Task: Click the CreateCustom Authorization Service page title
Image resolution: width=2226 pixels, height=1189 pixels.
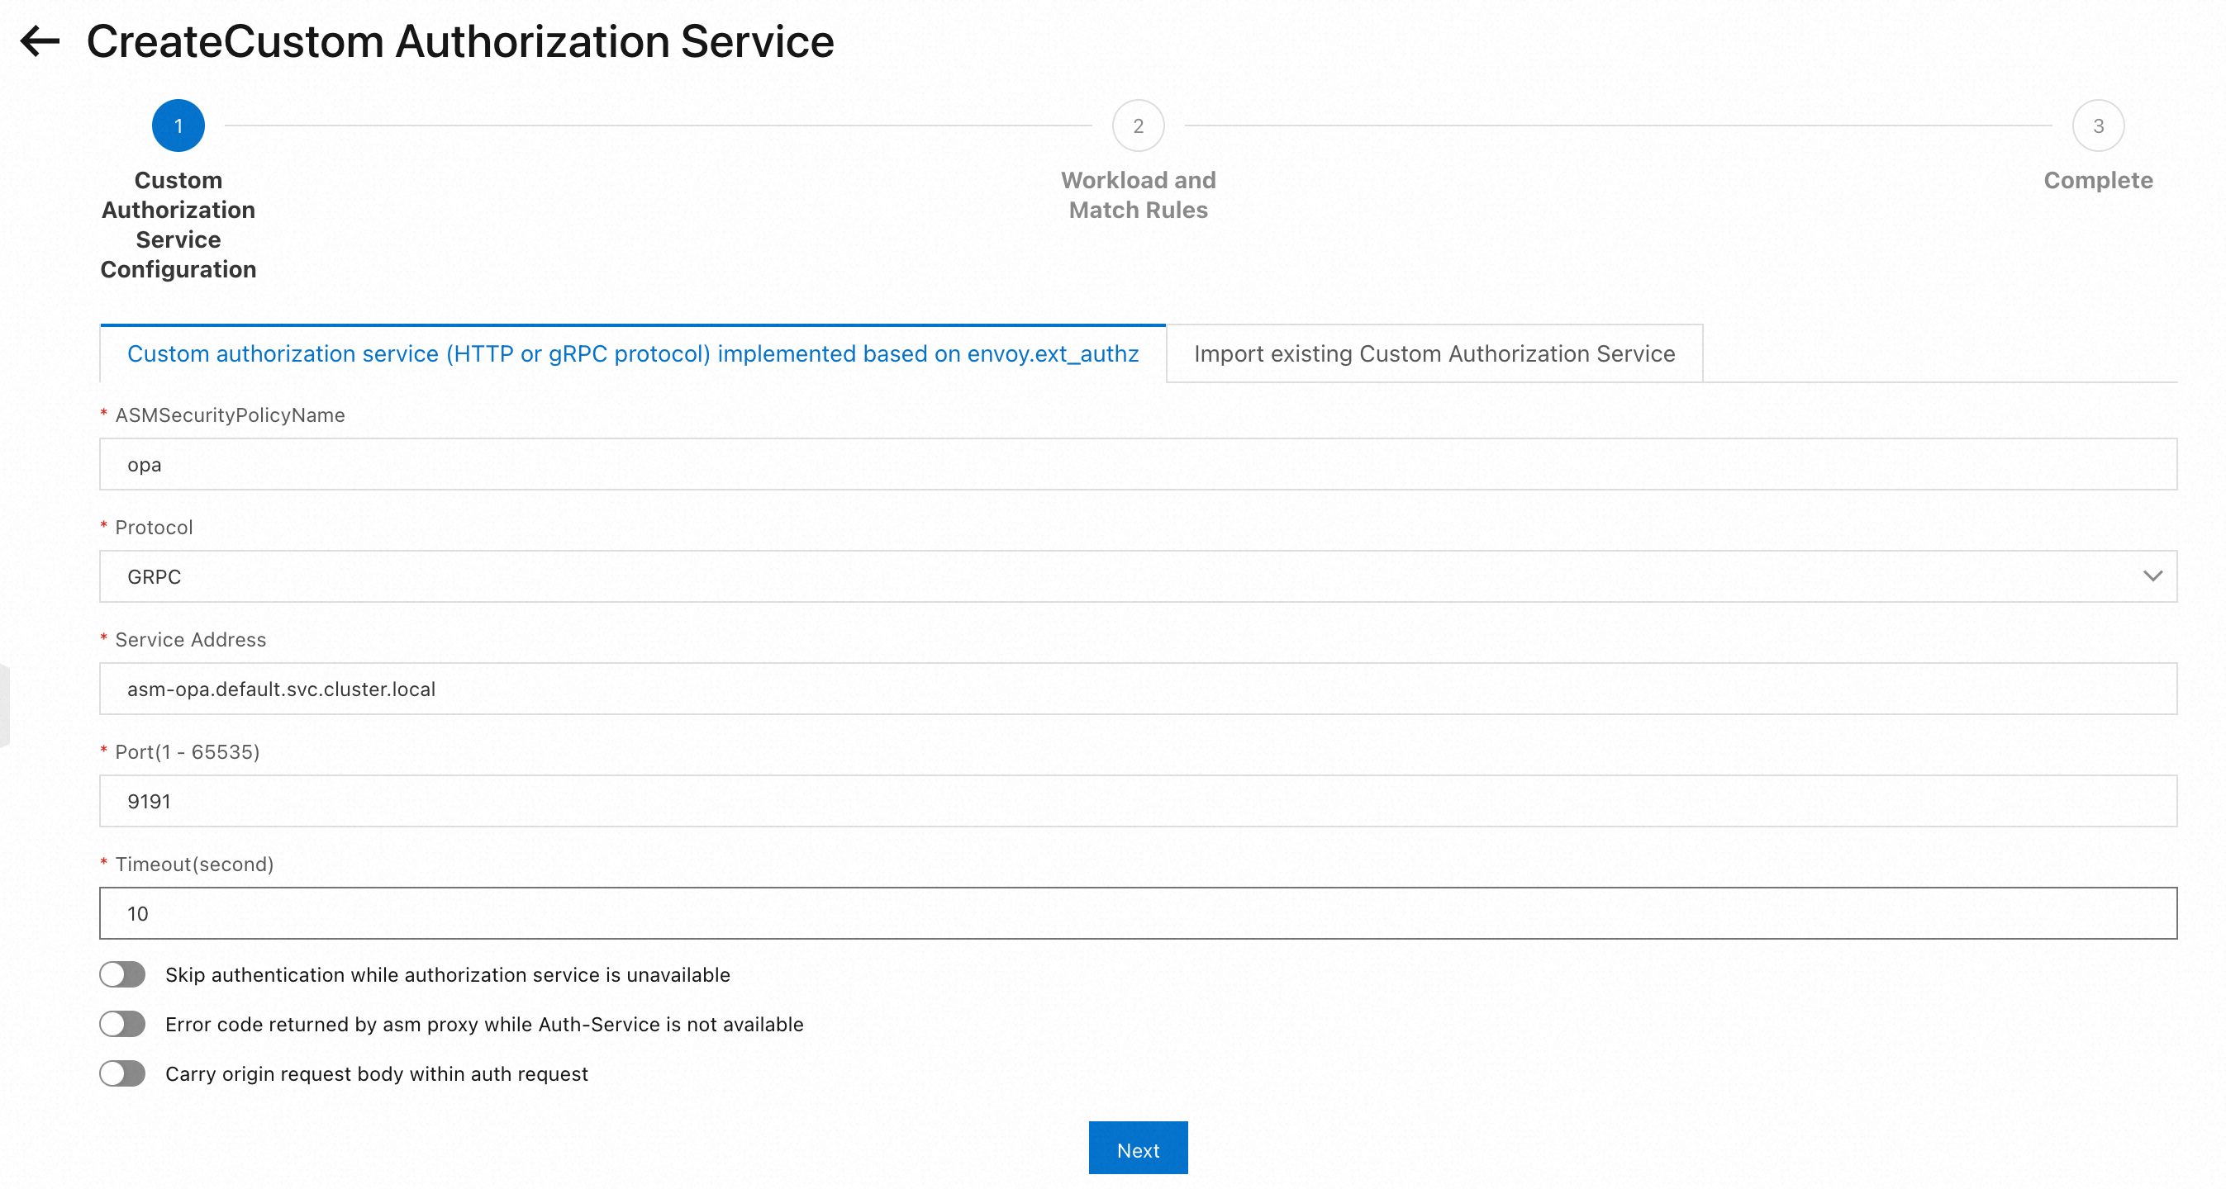Action: point(459,41)
